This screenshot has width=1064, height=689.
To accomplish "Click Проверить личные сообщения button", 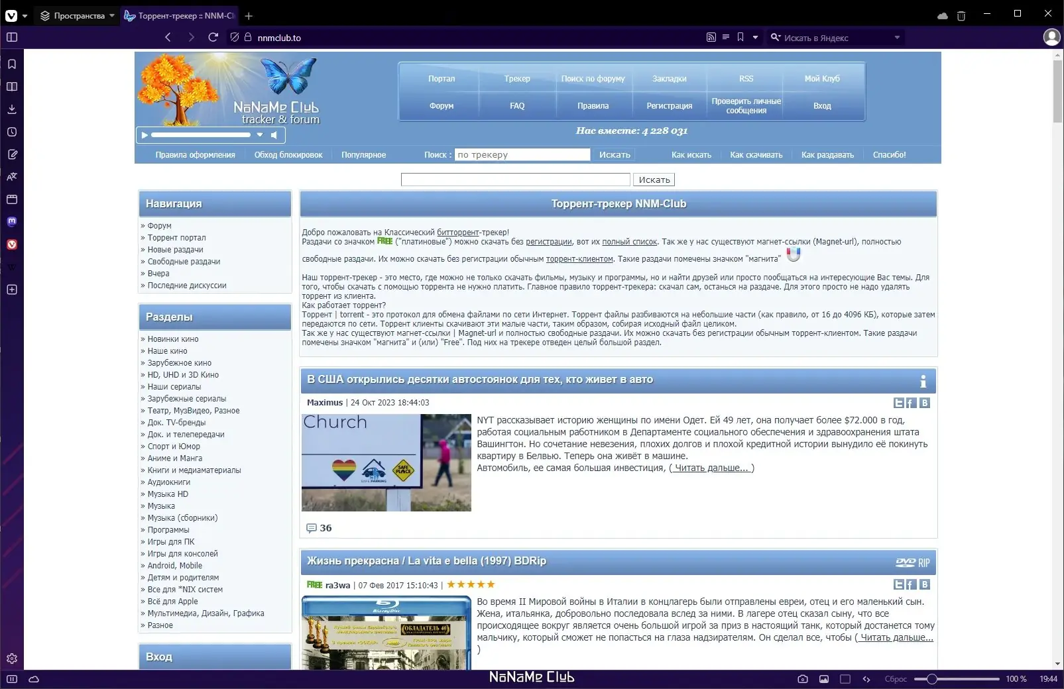I will (746, 106).
